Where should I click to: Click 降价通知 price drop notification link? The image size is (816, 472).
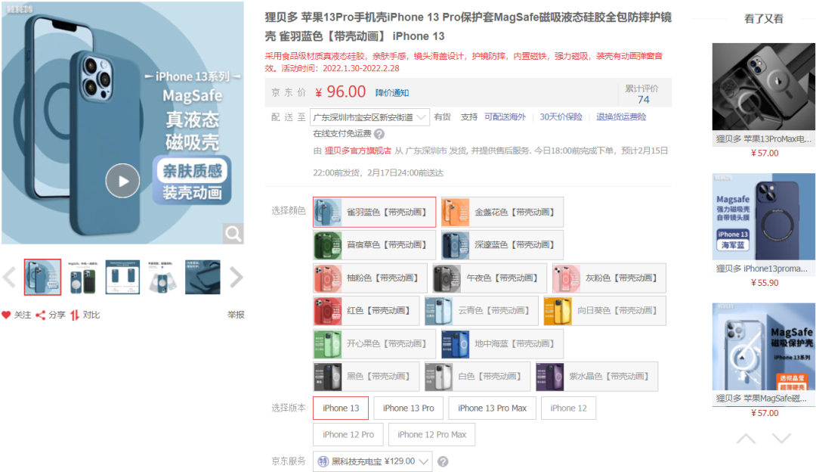pos(392,93)
